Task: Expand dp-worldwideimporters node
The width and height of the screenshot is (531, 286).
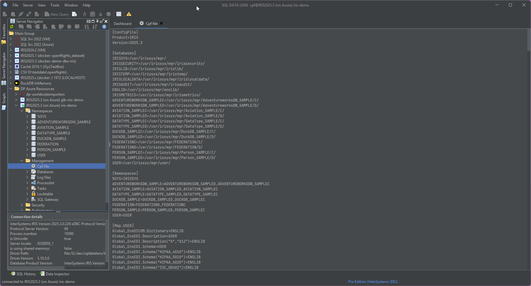Action: [x=16, y=94]
